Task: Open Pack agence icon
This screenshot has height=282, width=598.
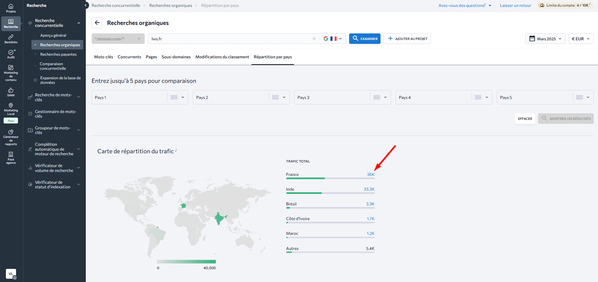Action: pos(11,154)
